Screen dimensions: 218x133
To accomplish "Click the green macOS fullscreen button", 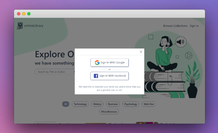I will click(29, 14).
